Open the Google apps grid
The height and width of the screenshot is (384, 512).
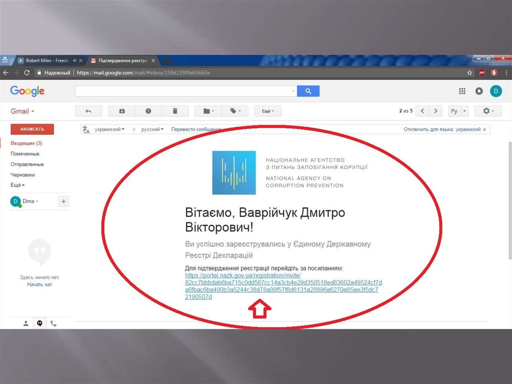click(x=462, y=91)
